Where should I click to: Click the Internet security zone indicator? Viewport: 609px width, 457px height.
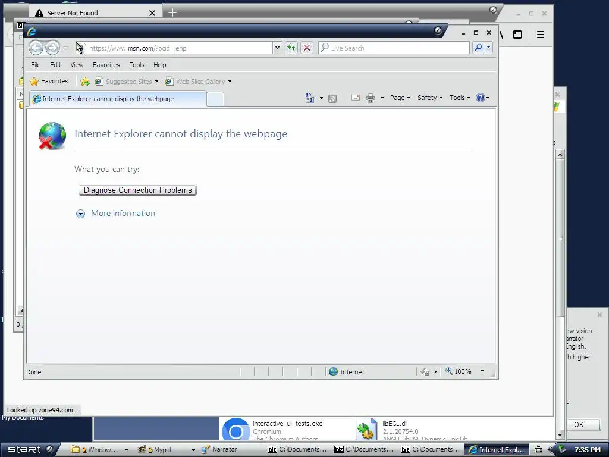(347, 372)
